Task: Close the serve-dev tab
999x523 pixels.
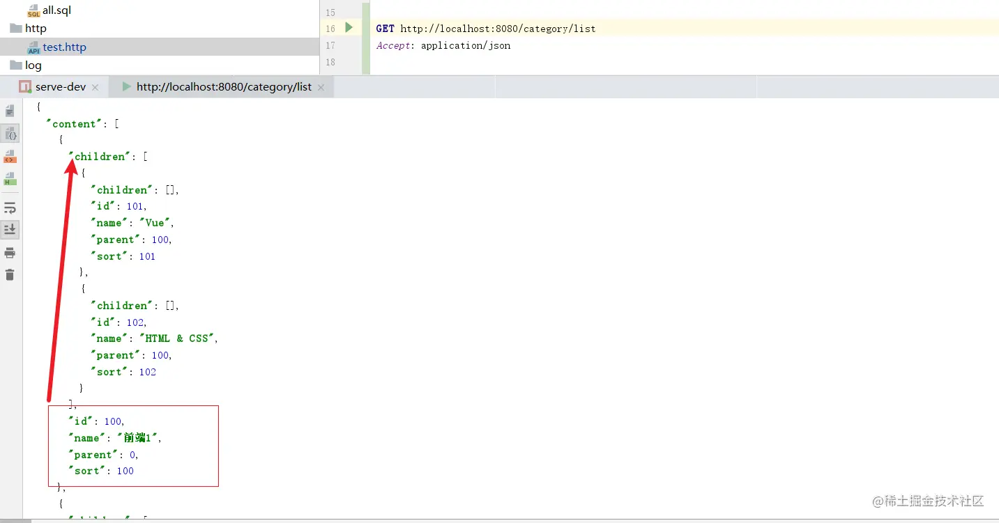Action: tap(96, 88)
